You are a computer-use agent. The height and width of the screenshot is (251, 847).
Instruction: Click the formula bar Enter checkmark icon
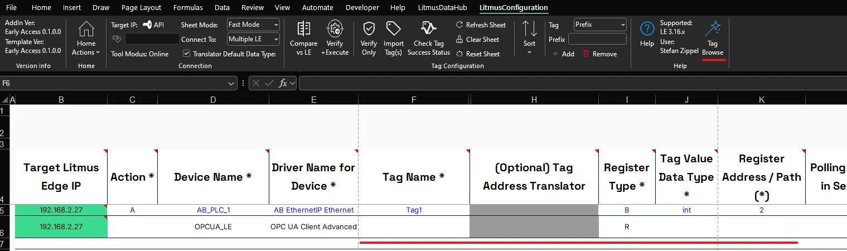coord(269,83)
